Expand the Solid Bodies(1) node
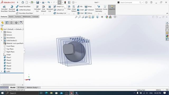 click(x=2, y=40)
